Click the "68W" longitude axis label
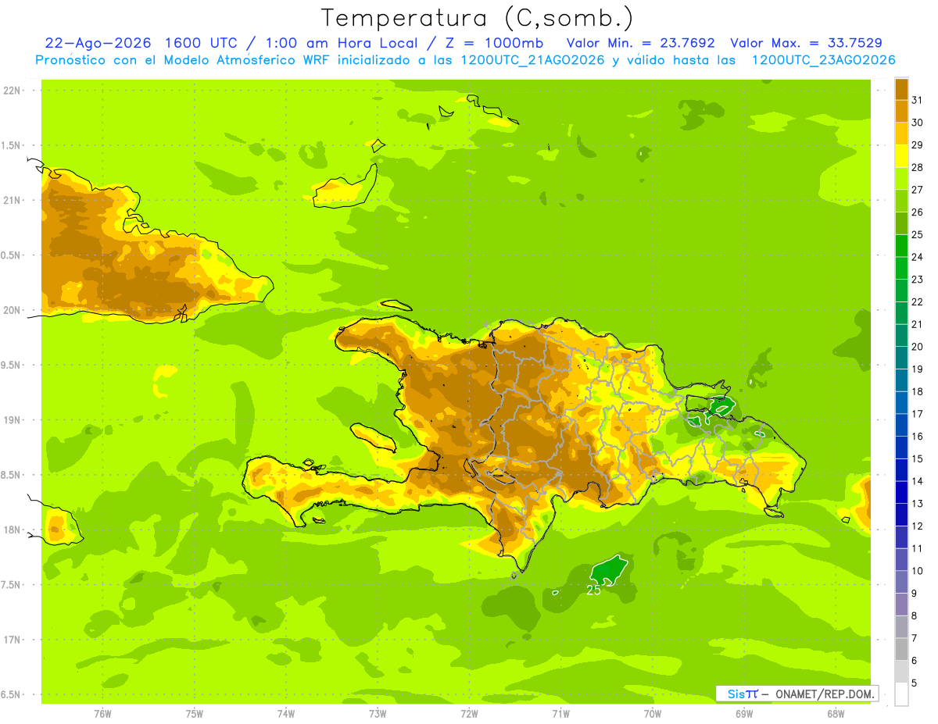This screenshot has height=724, width=938. pos(836,714)
